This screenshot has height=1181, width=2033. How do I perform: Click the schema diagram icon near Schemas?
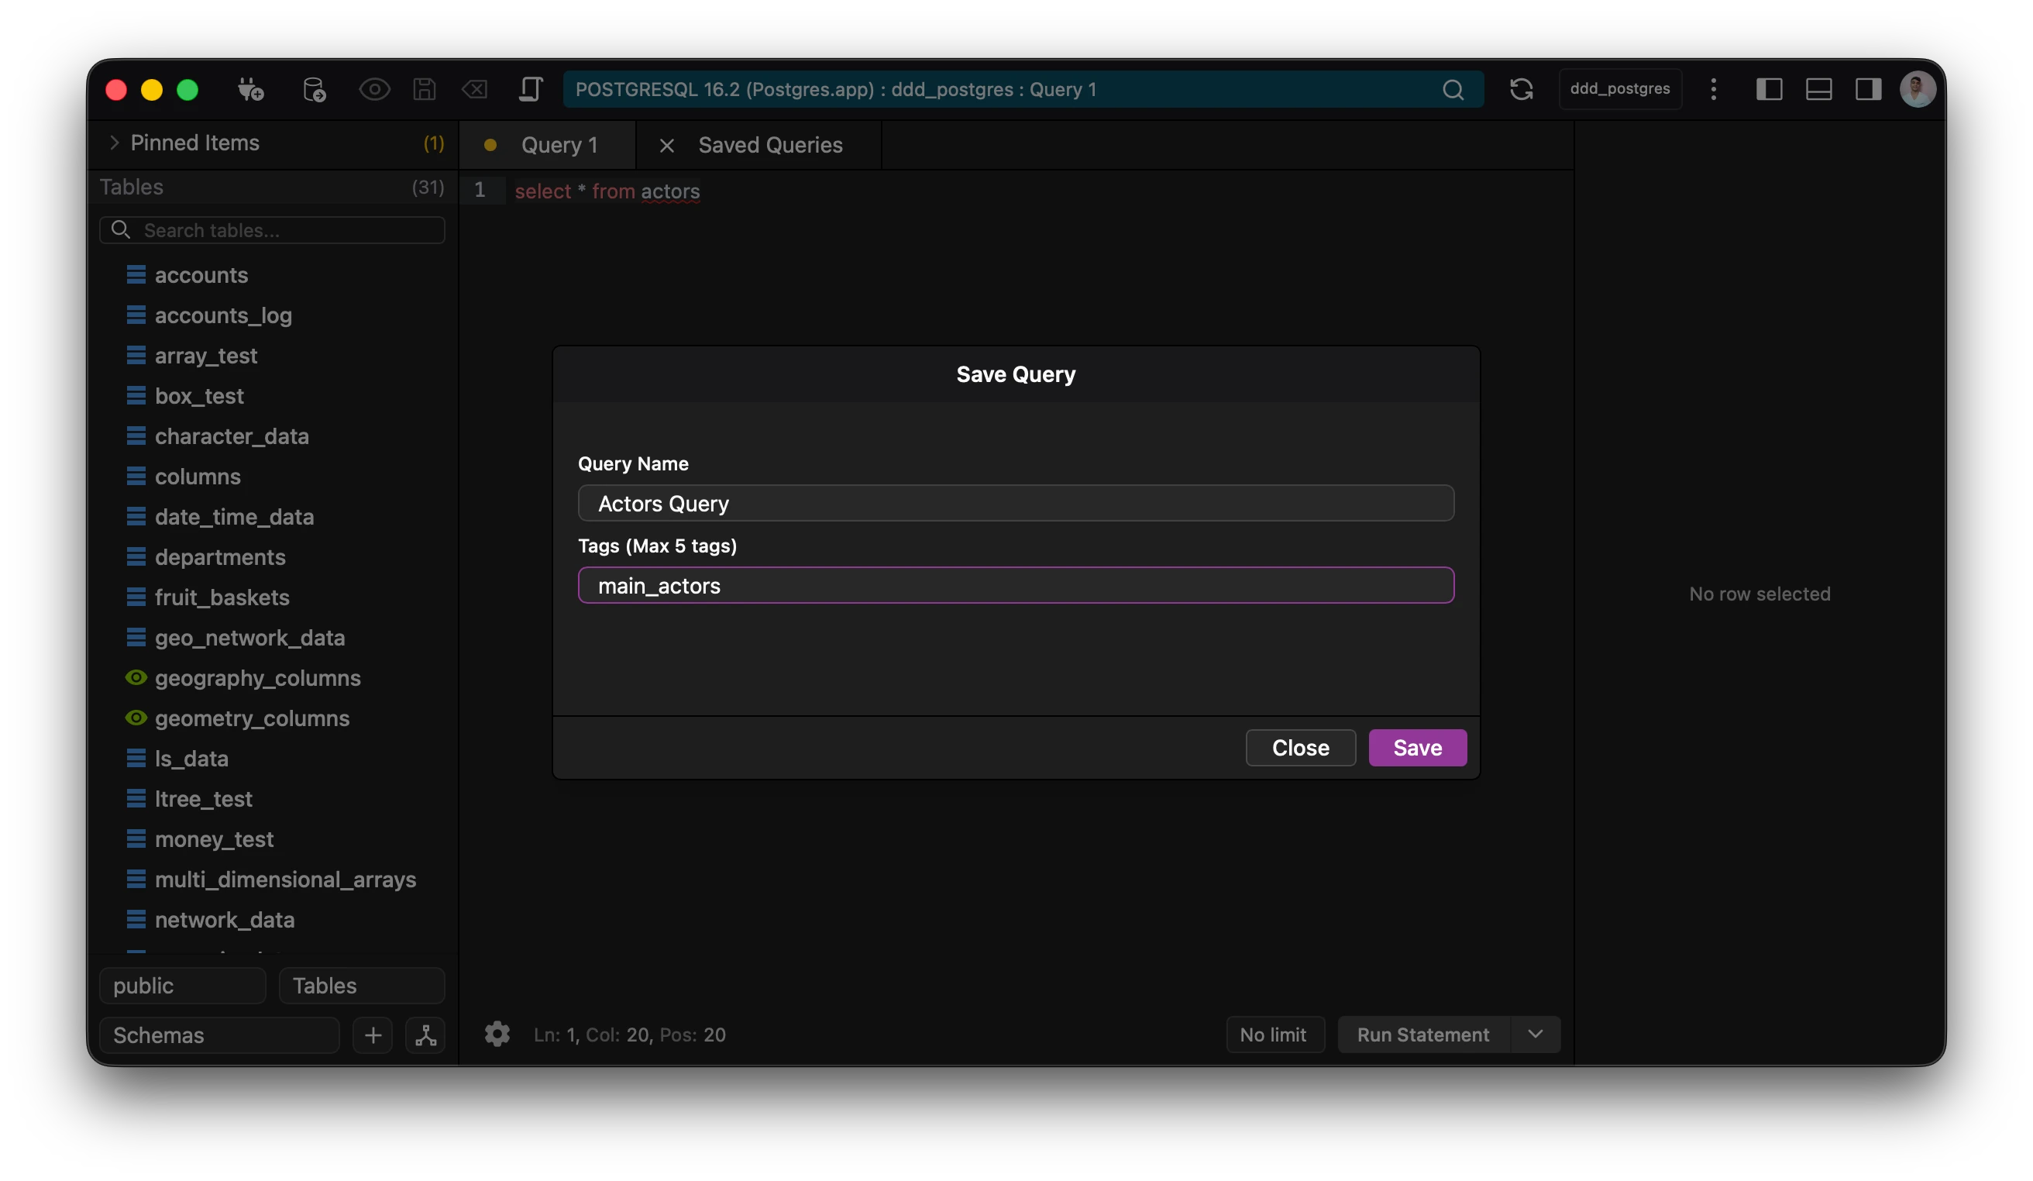(x=425, y=1035)
